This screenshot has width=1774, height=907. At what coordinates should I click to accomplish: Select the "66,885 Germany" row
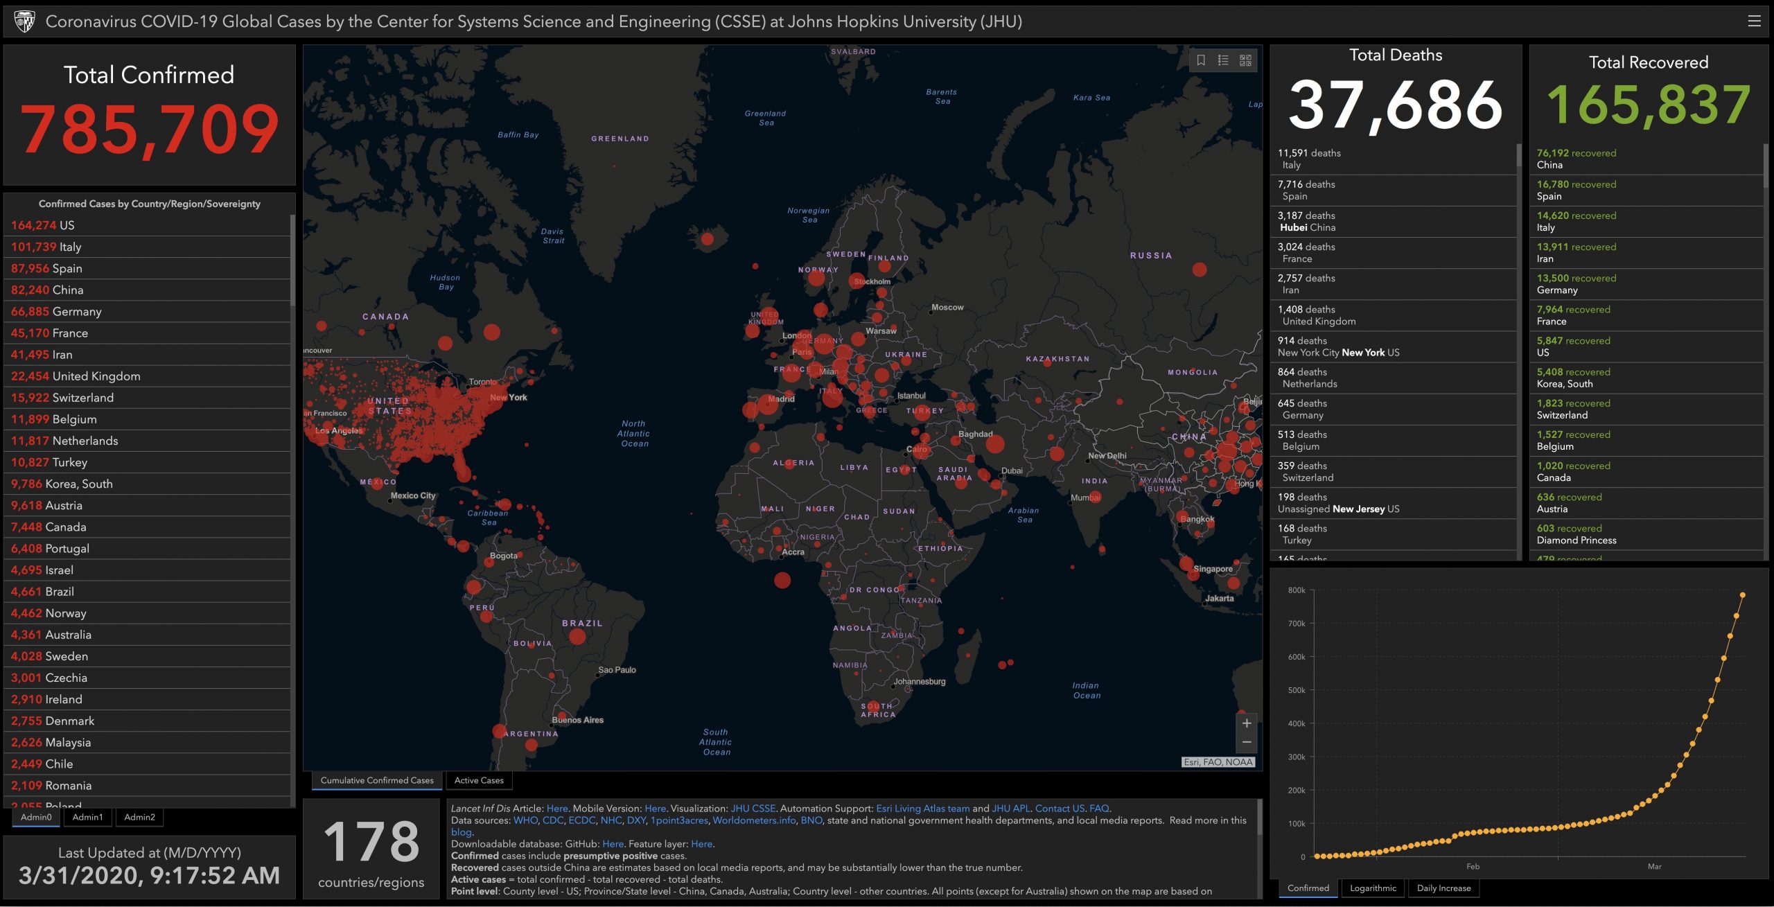[147, 311]
